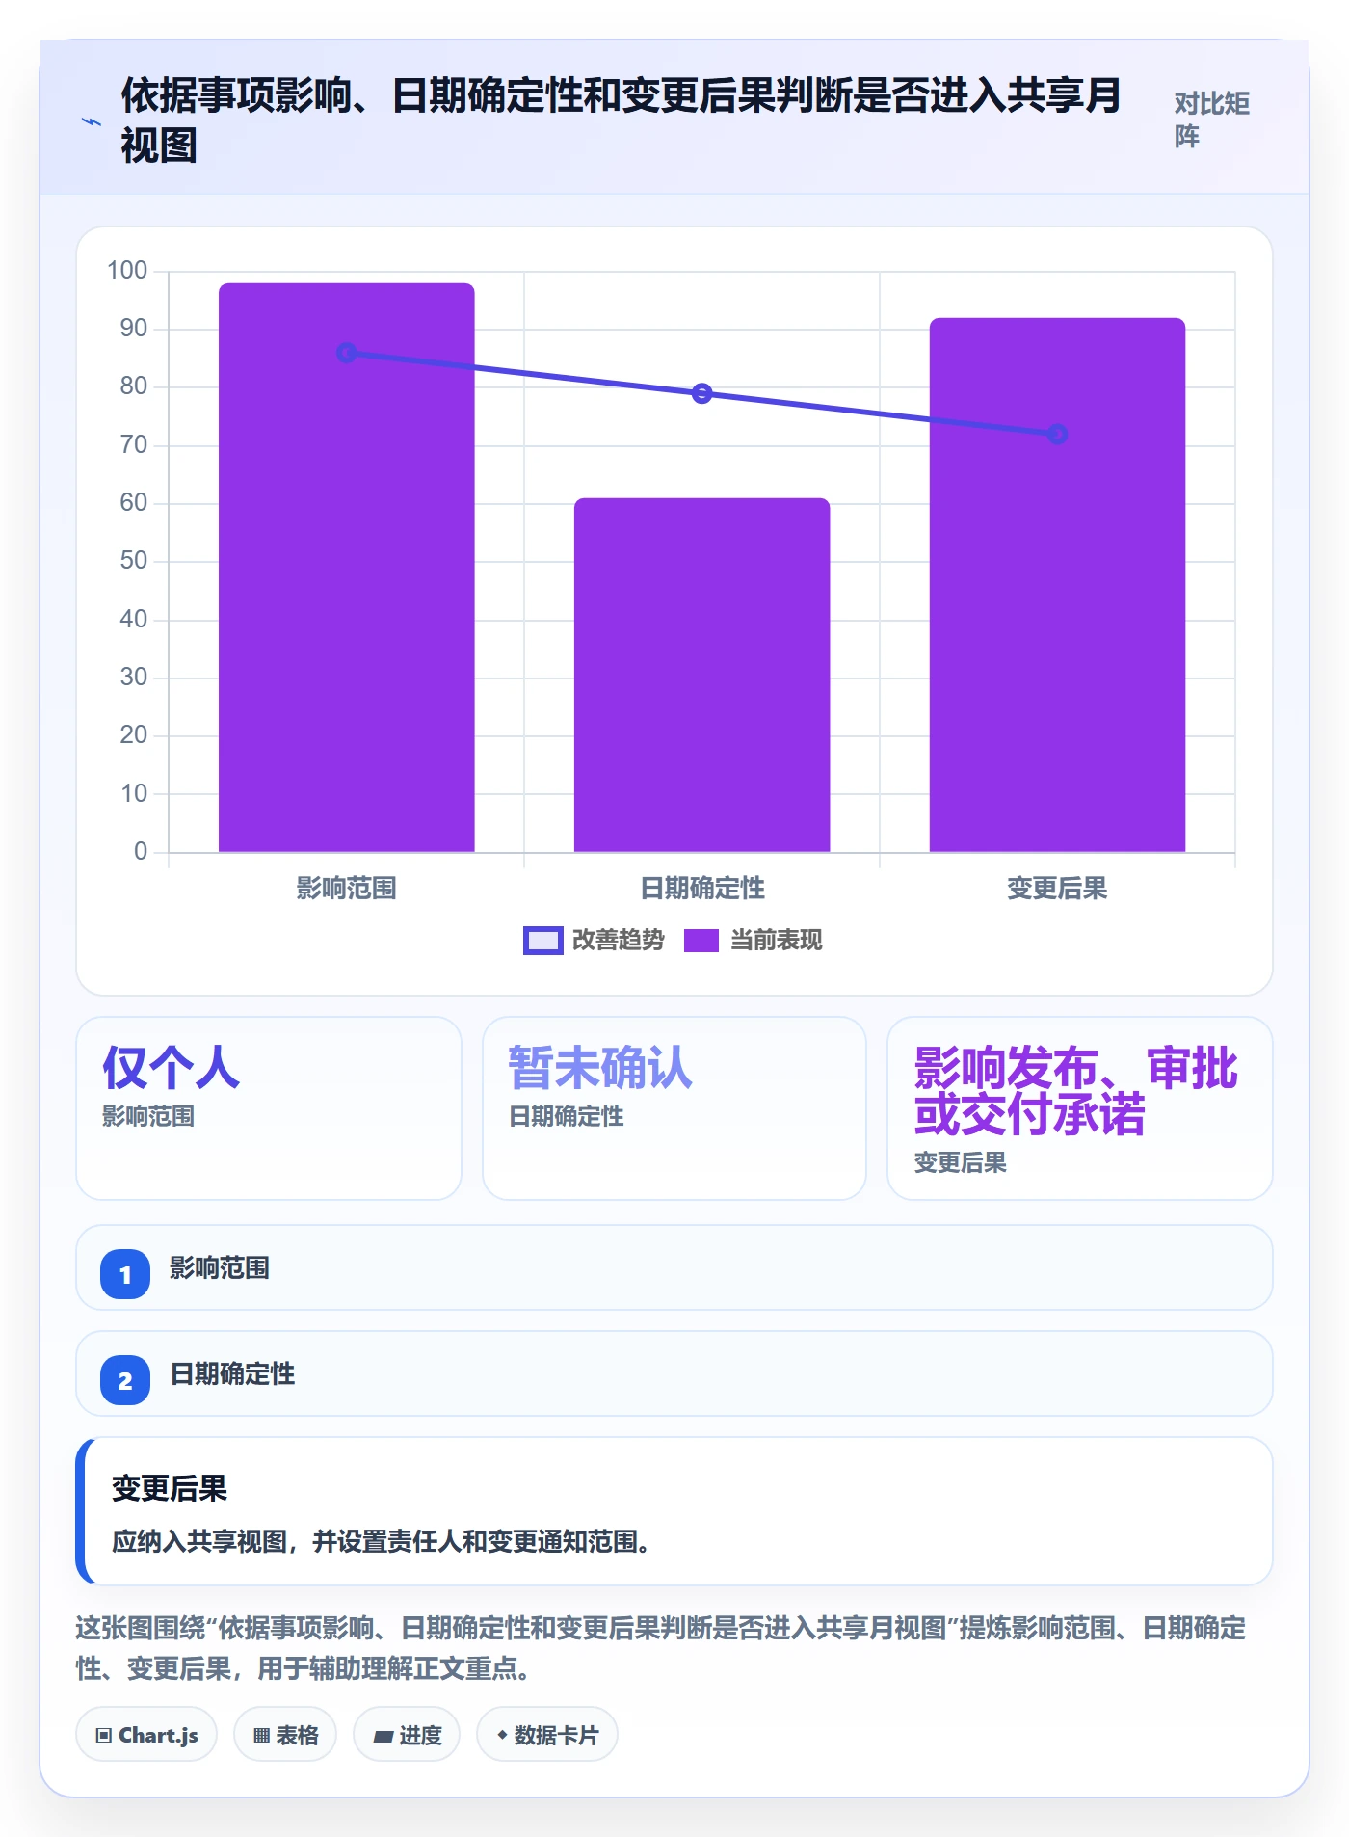Select the 变更后果 bar in the chart

pos(1057,585)
